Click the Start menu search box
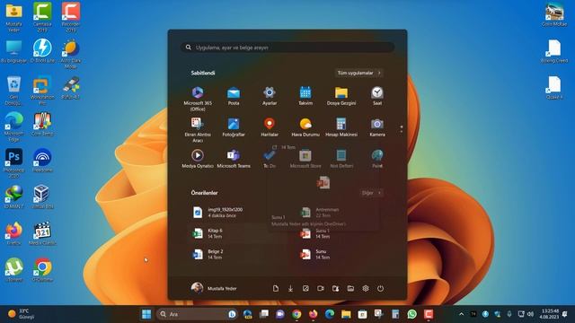The width and height of the screenshot is (575, 323). pyautogui.click(x=287, y=48)
